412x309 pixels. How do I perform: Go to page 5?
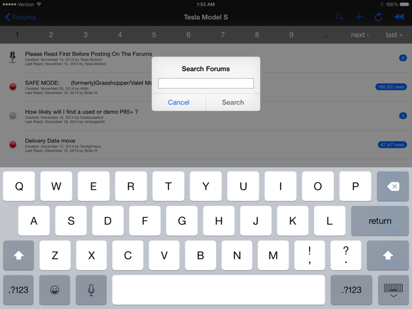coord(154,35)
